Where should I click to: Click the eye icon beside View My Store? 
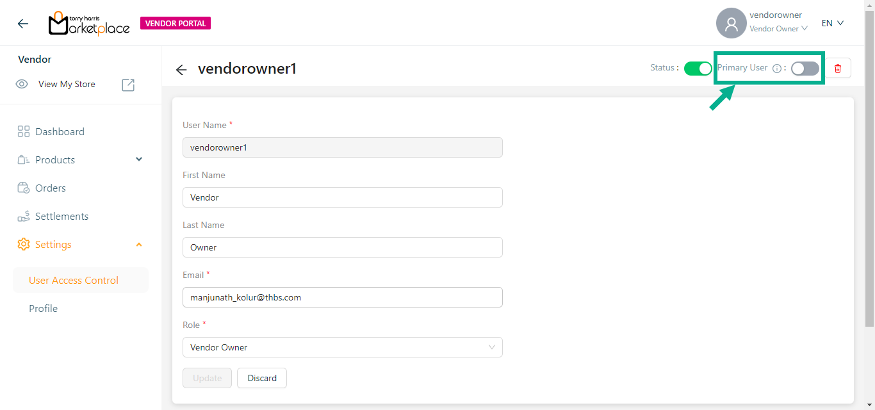(22, 85)
